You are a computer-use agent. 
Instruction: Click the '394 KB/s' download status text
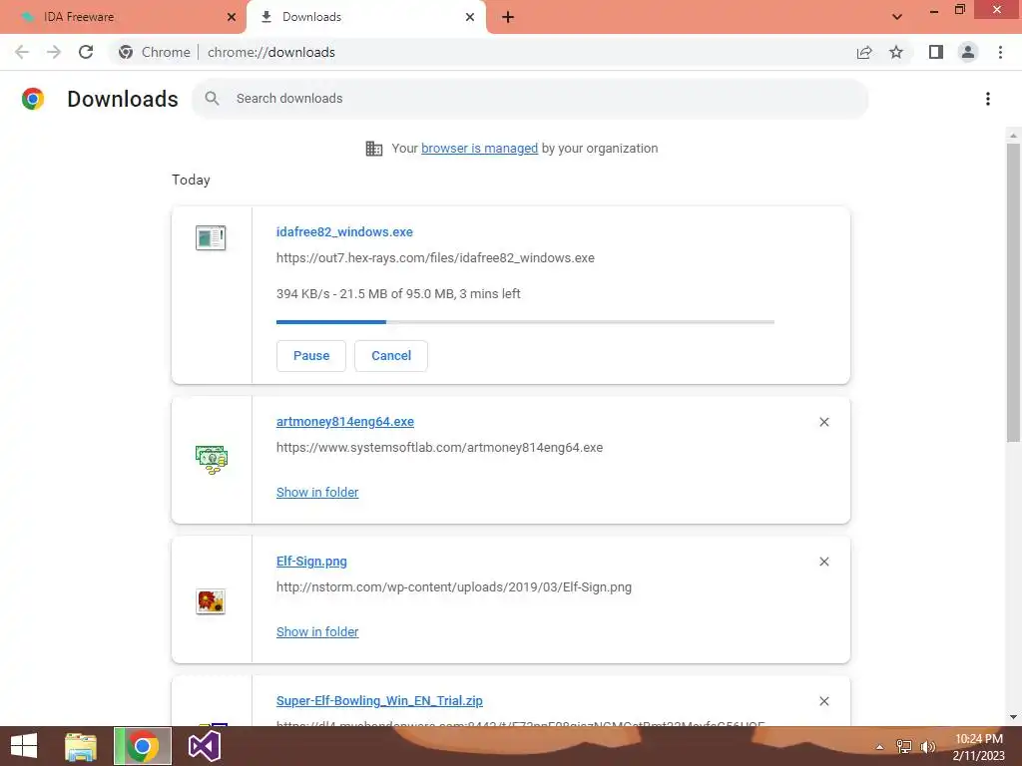tap(398, 294)
